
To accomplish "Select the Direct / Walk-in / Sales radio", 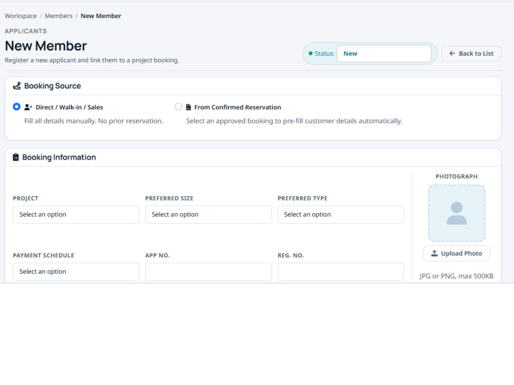I will [16, 107].
